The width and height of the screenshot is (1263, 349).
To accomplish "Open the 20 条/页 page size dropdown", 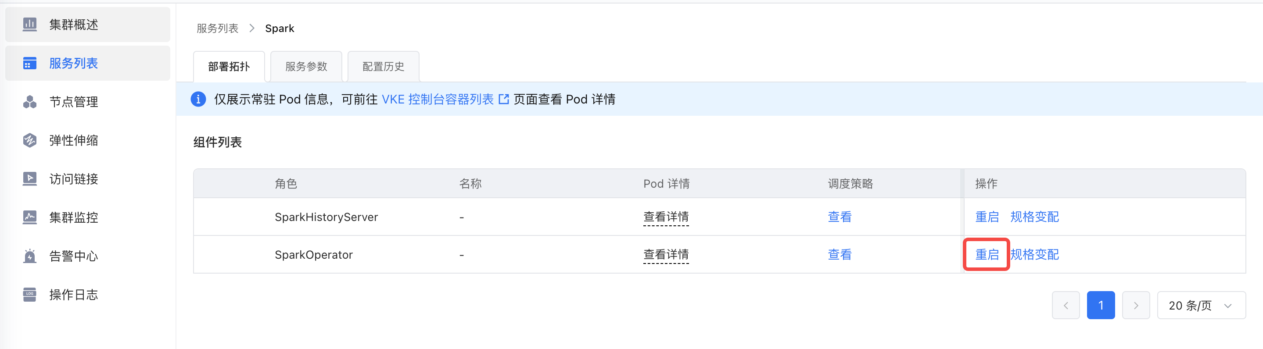I will (x=1201, y=305).
